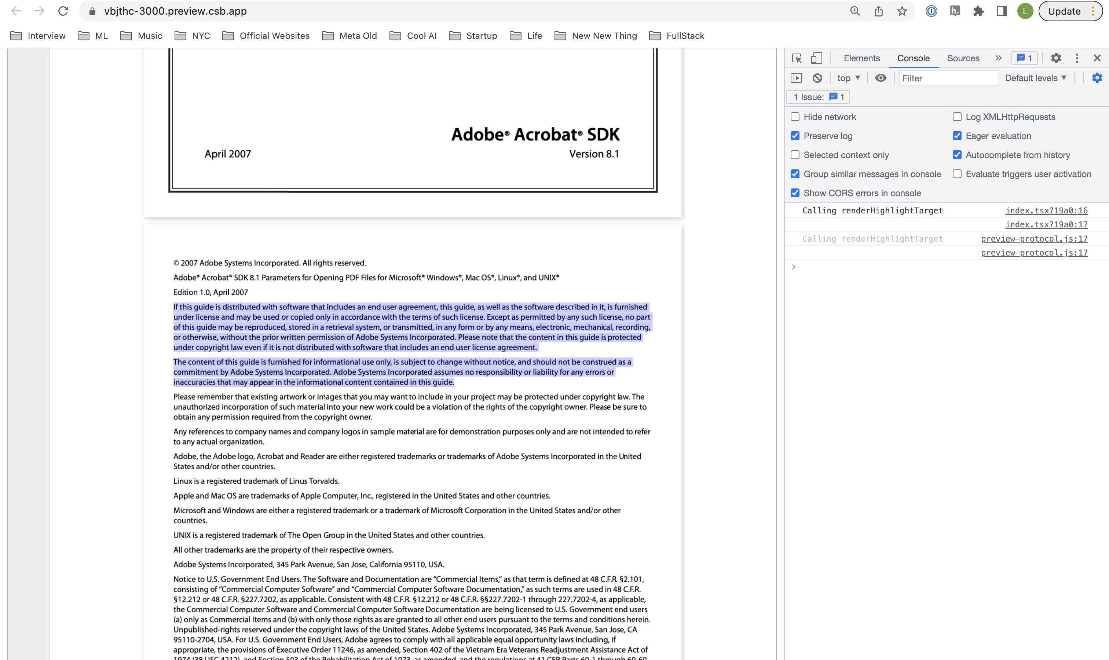The height and width of the screenshot is (660, 1109).
Task: Open the console sidebar icon
Action: coord(796,78)
